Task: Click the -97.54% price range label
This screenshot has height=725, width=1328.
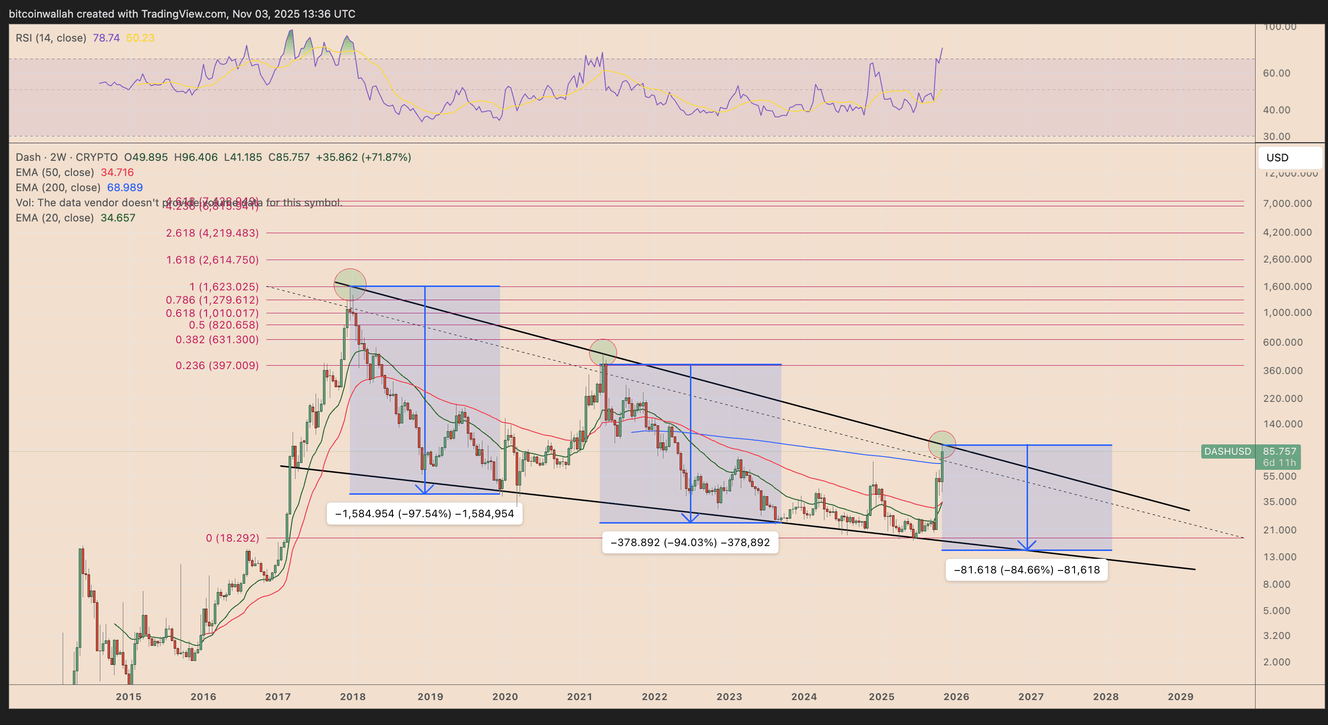Action: coord(424,513)
